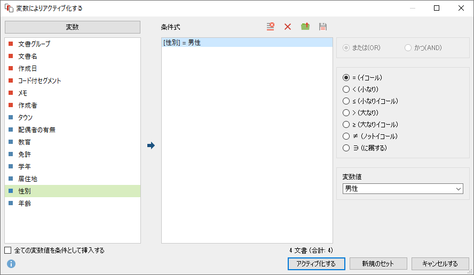Open the blue info help icon

pyautogui.click(x=11, y=264)
